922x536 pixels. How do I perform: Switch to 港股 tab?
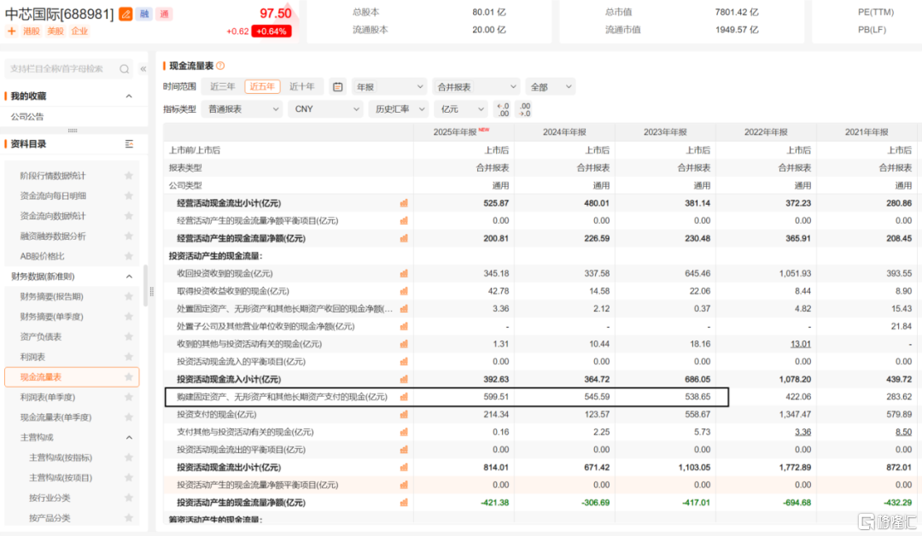(32, 31)
